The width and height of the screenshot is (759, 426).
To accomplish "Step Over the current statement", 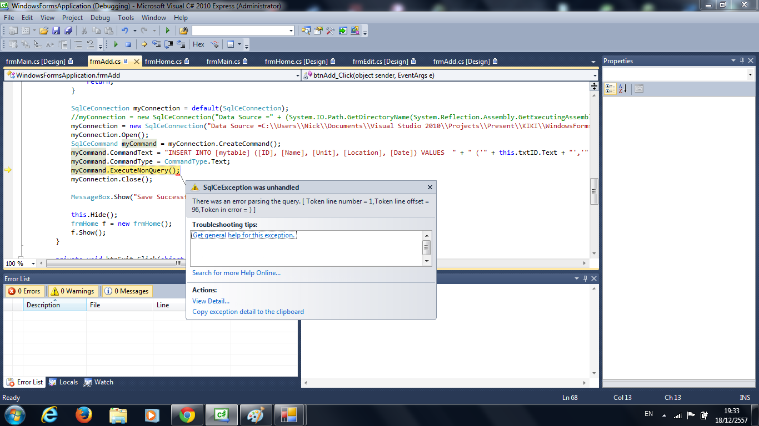I will click(x=169, y=44).
